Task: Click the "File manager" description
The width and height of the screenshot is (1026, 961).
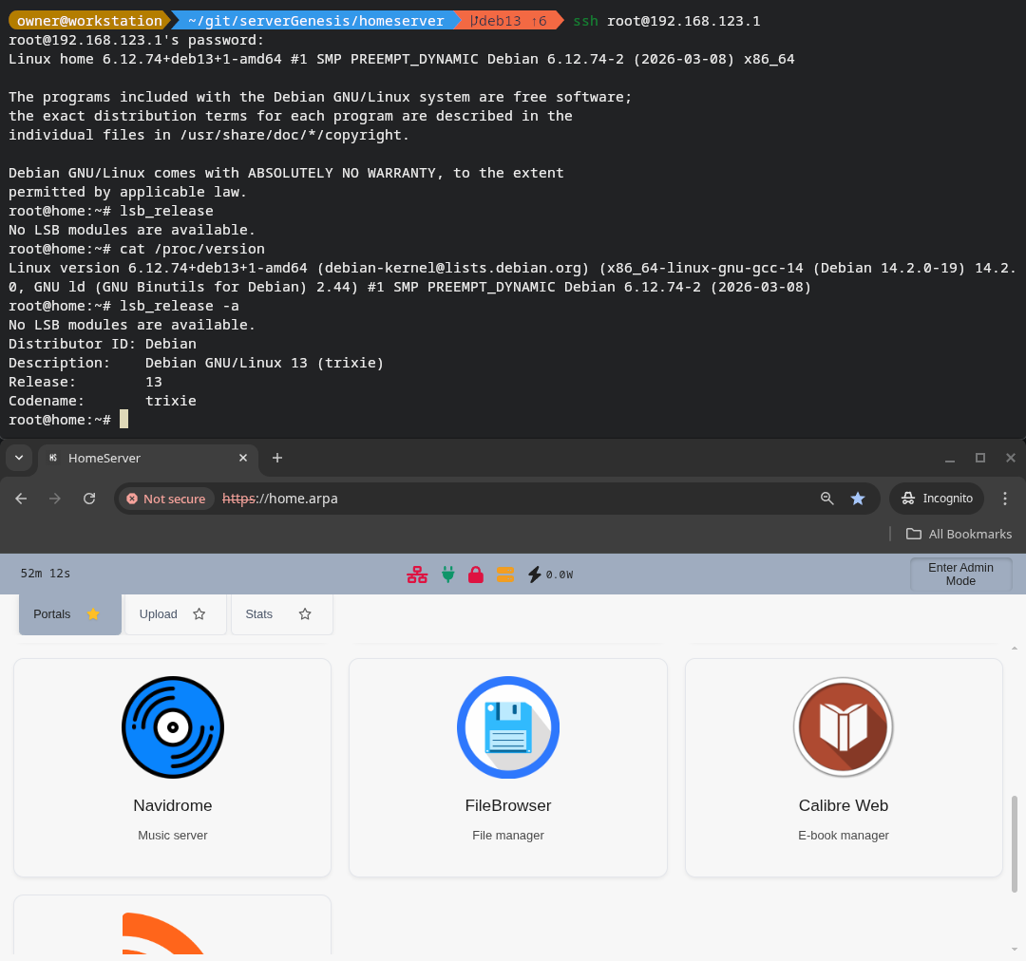Action: click(508, 836)
